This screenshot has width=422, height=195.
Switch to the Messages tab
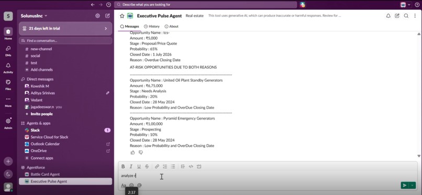(x=129, y=26)
